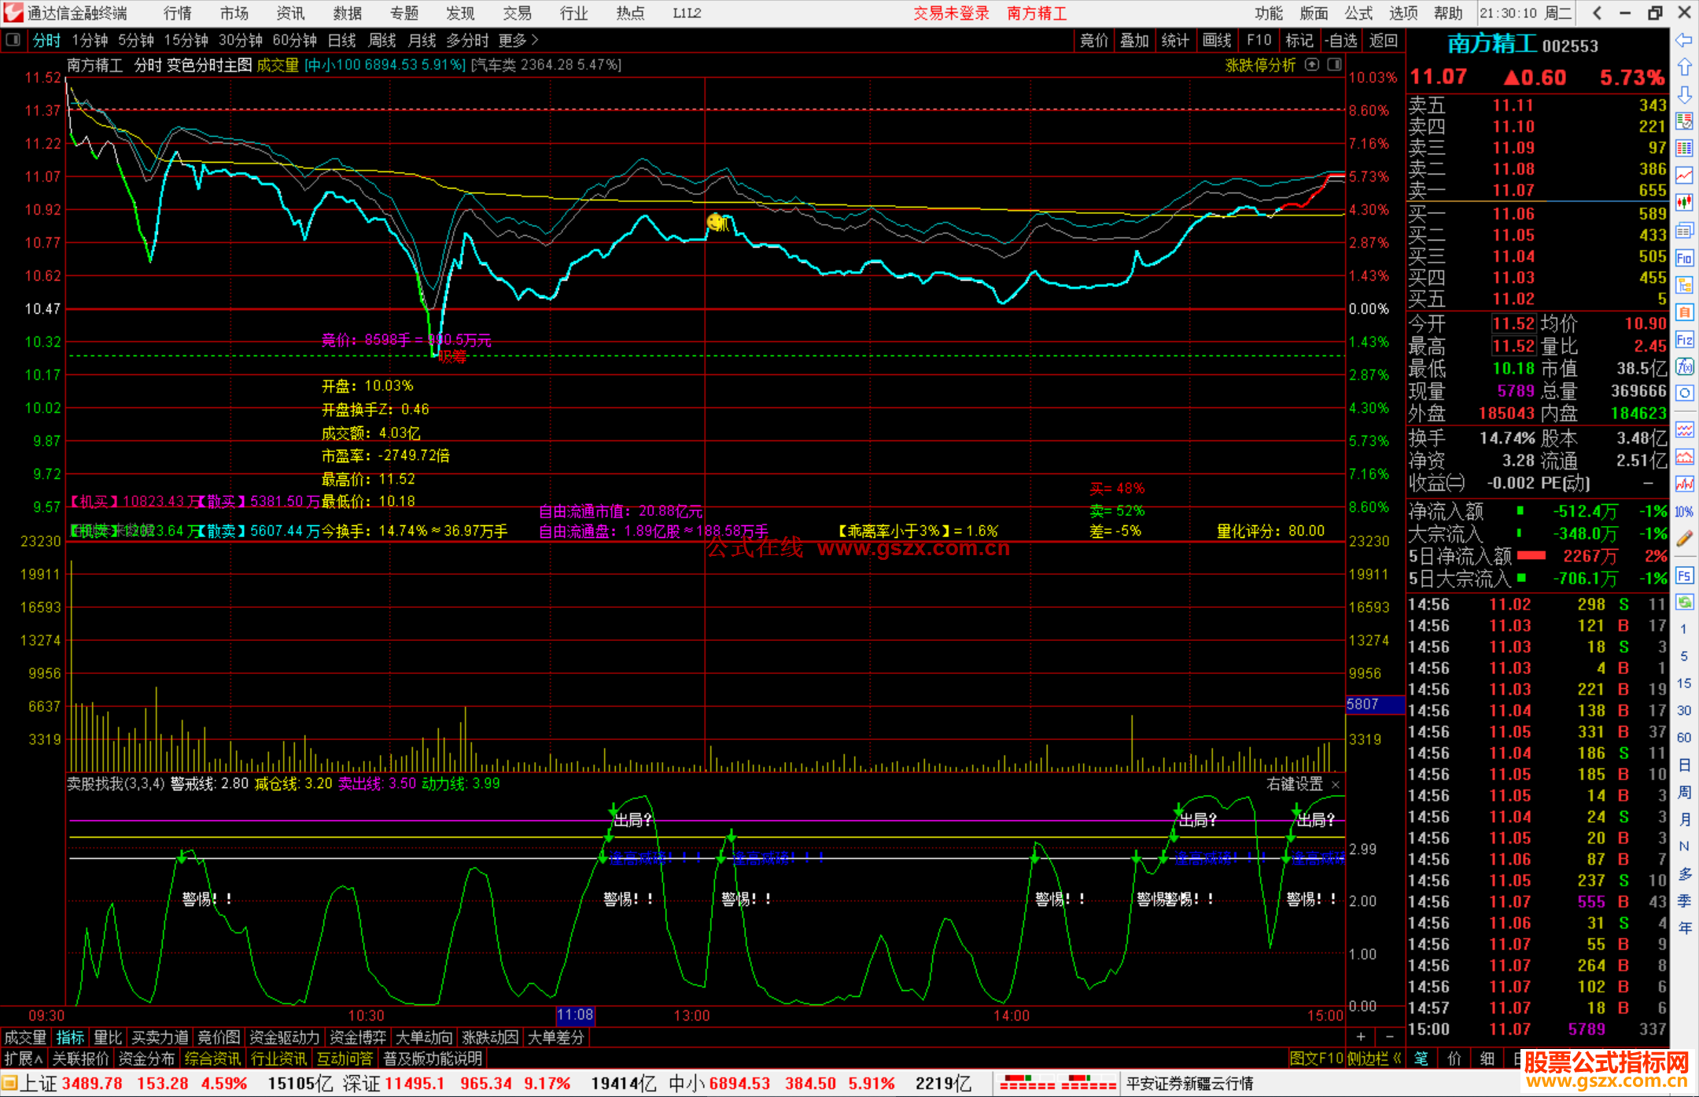Open the -自选 dropdown in chart toolbar
The width and height of the screenshot is (1699, 1097).
pyautogui.click(x=1340, y=40)
